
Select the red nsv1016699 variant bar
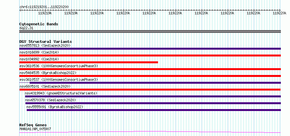pos(150,56)
